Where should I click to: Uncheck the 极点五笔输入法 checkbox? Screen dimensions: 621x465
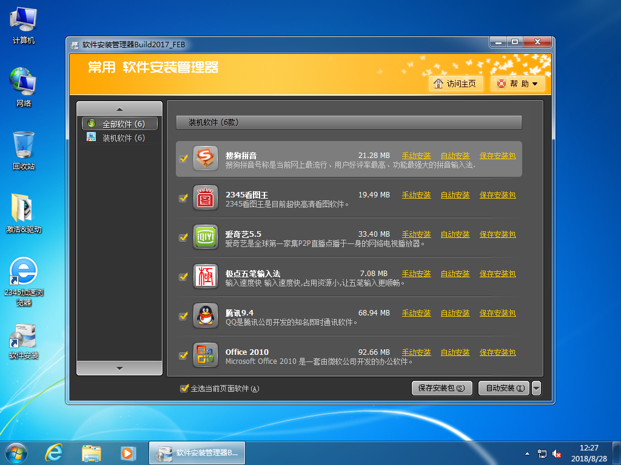pos(183,276)
